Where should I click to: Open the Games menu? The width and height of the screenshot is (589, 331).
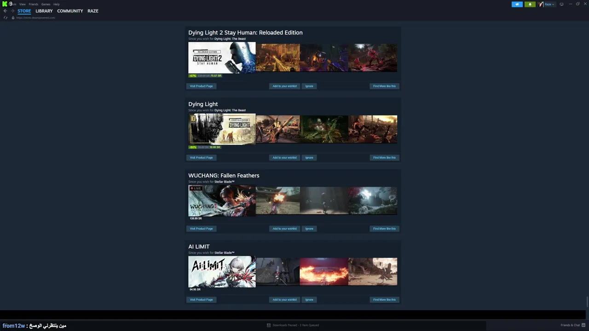[46, 4]
